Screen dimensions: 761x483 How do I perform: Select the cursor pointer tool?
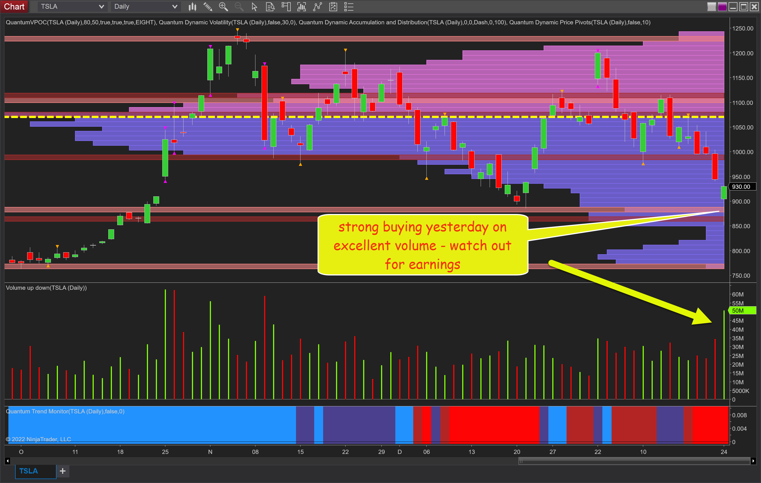pyautogui.click(x=254, y=7)
